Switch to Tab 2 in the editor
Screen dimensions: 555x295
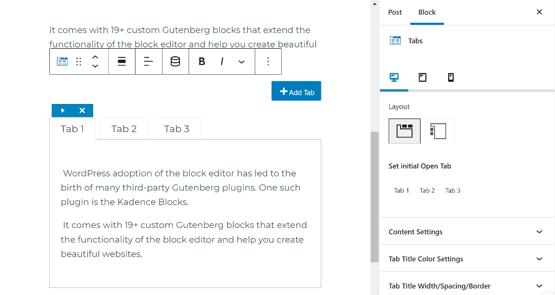[x=124, y=129]
